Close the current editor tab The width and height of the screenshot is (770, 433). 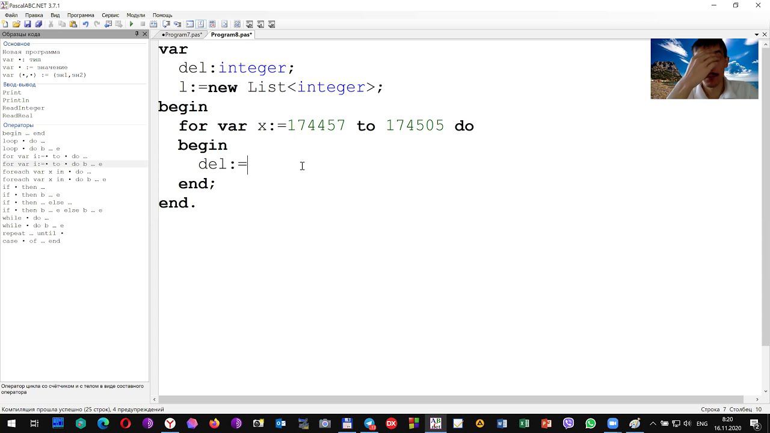(765, 35)
